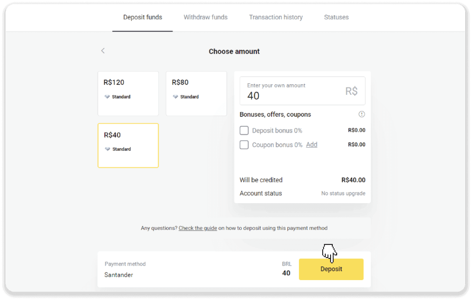Enable the Coupon bonus 0% checkbox
Image resolution: width=472 pixels, height=300 pixels.
point(244,145)
